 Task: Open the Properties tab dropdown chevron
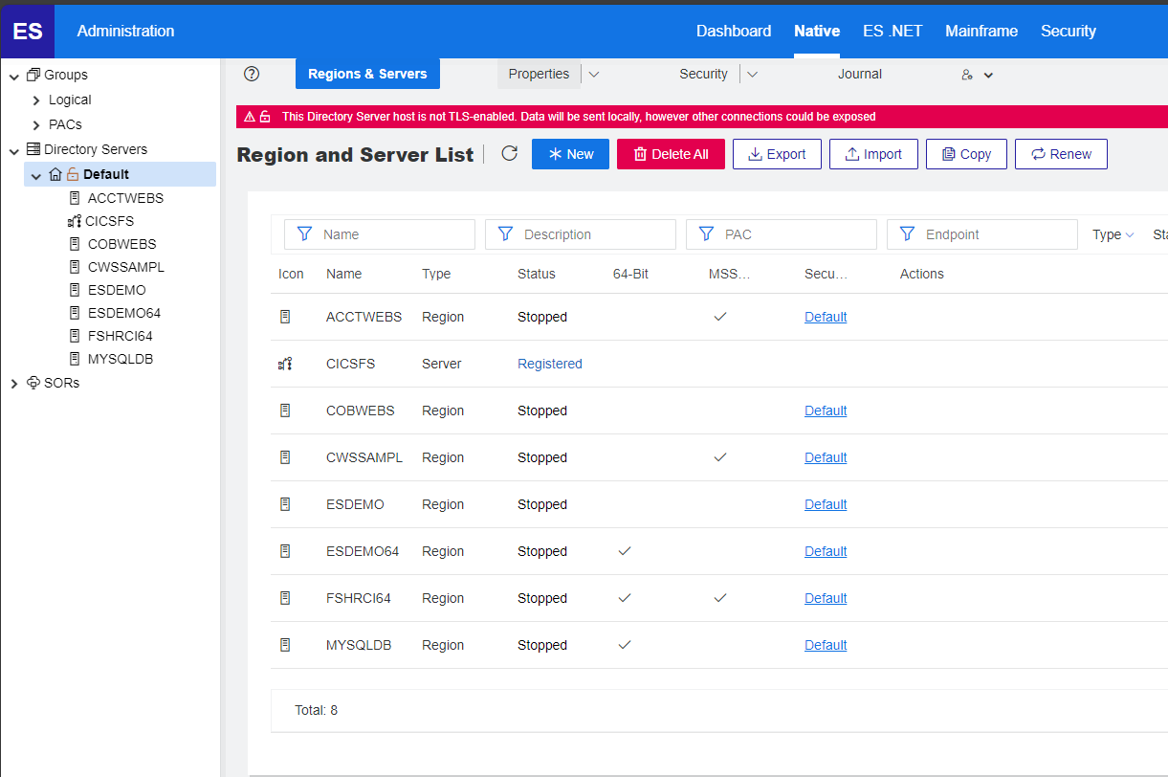(x=595, y=74)
